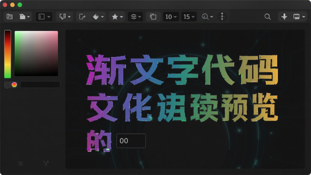Click the vertical double-arrow icon
Viewport: 311px width, 175px height.
222,16
